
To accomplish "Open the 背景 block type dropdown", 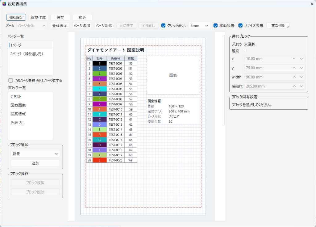I will coord(35,154).
